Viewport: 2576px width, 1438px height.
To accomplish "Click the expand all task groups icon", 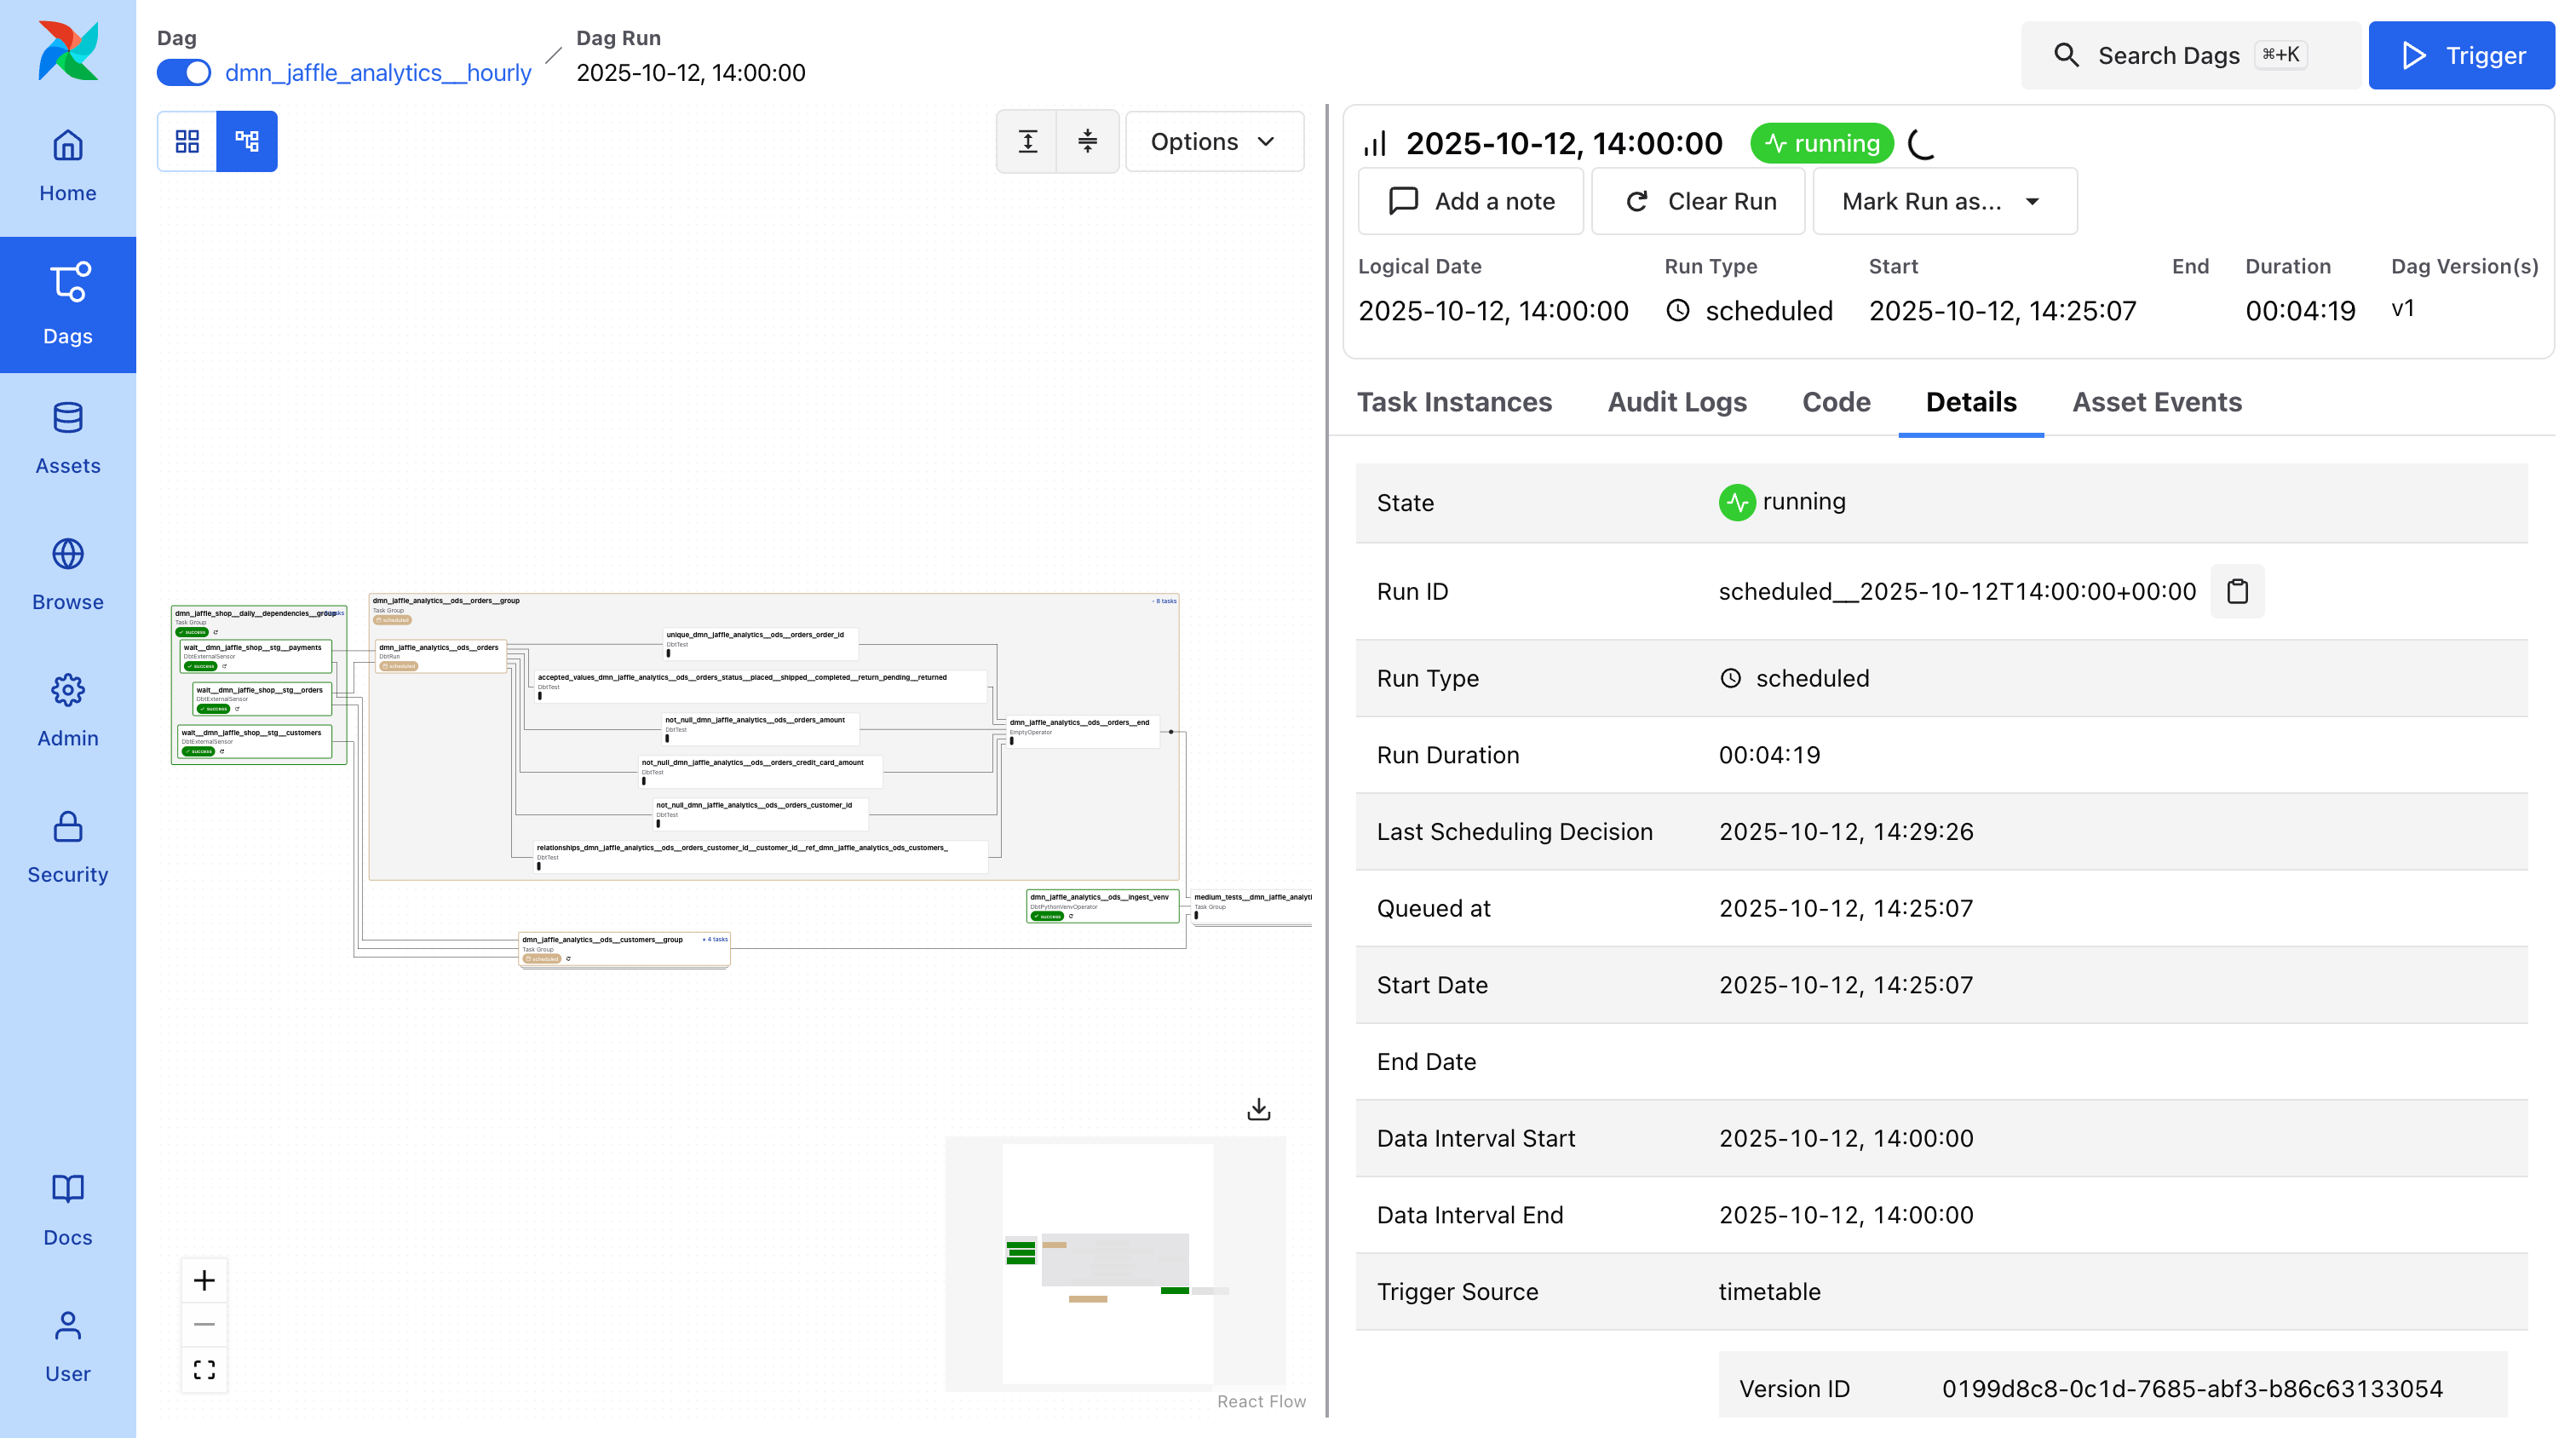I will (1027, 141).
